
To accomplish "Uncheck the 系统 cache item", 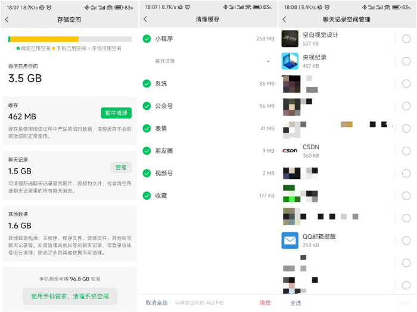I will 147,84.
